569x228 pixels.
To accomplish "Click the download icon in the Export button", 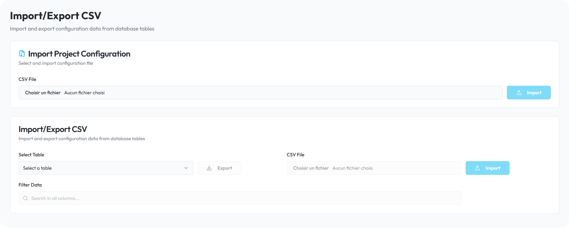I will 209,168.
